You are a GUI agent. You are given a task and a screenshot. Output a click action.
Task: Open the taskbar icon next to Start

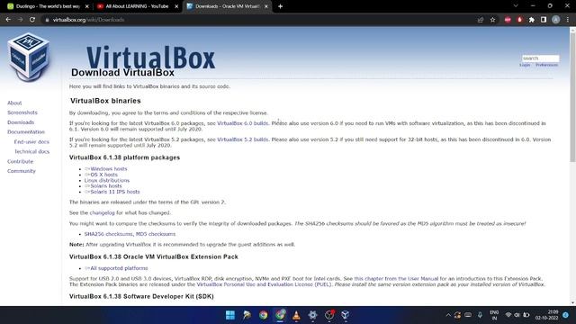[x=247, y=315]
